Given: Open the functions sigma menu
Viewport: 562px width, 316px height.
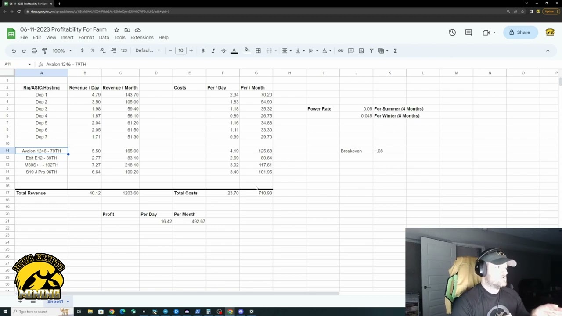Looking at the screenshot, I should (x=395, y=51).
